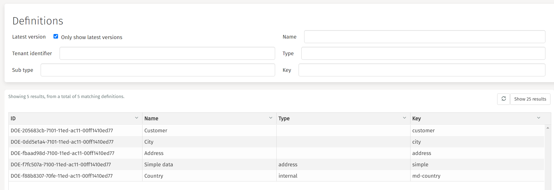
Task: Click the Country name cell
Action: (x=209, y=176)
